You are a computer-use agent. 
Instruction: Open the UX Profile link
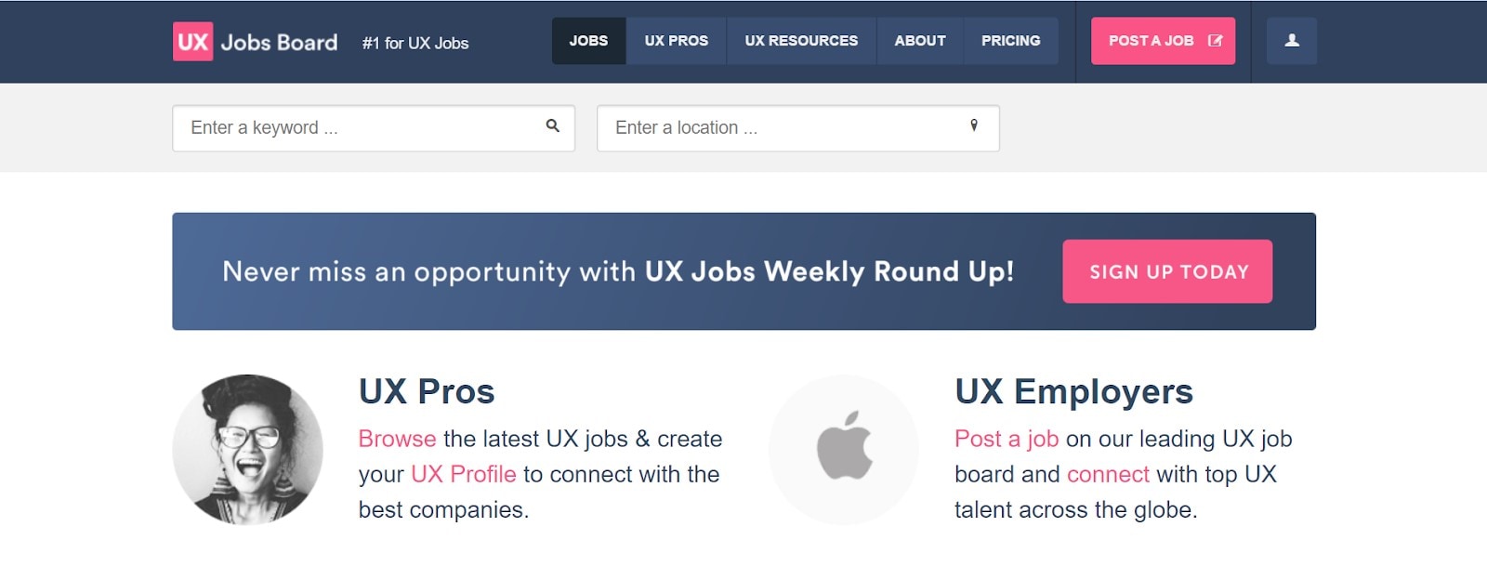(463, 474)
